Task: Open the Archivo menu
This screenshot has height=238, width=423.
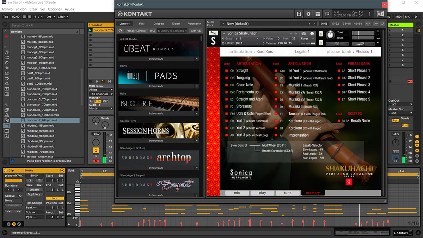Action: (7, 9)
